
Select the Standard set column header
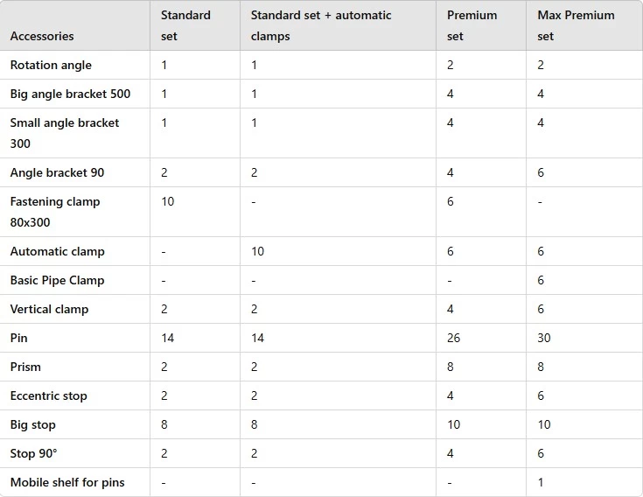[x=185, y=25]
